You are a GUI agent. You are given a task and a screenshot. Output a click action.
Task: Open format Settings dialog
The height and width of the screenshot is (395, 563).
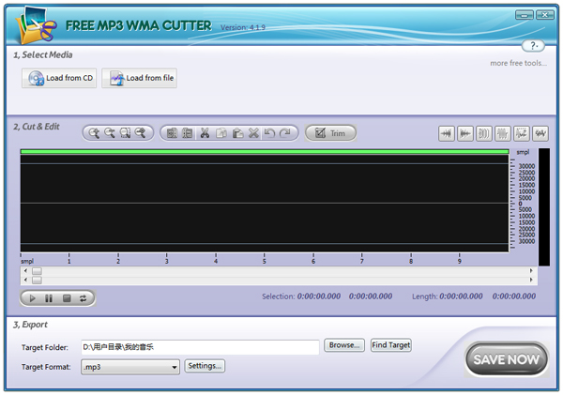[205, 366]
